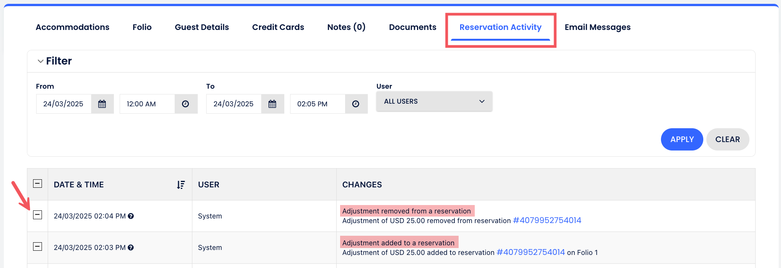Collapse the Filter section chevron
781x268 pixels.
coord(40,61)
